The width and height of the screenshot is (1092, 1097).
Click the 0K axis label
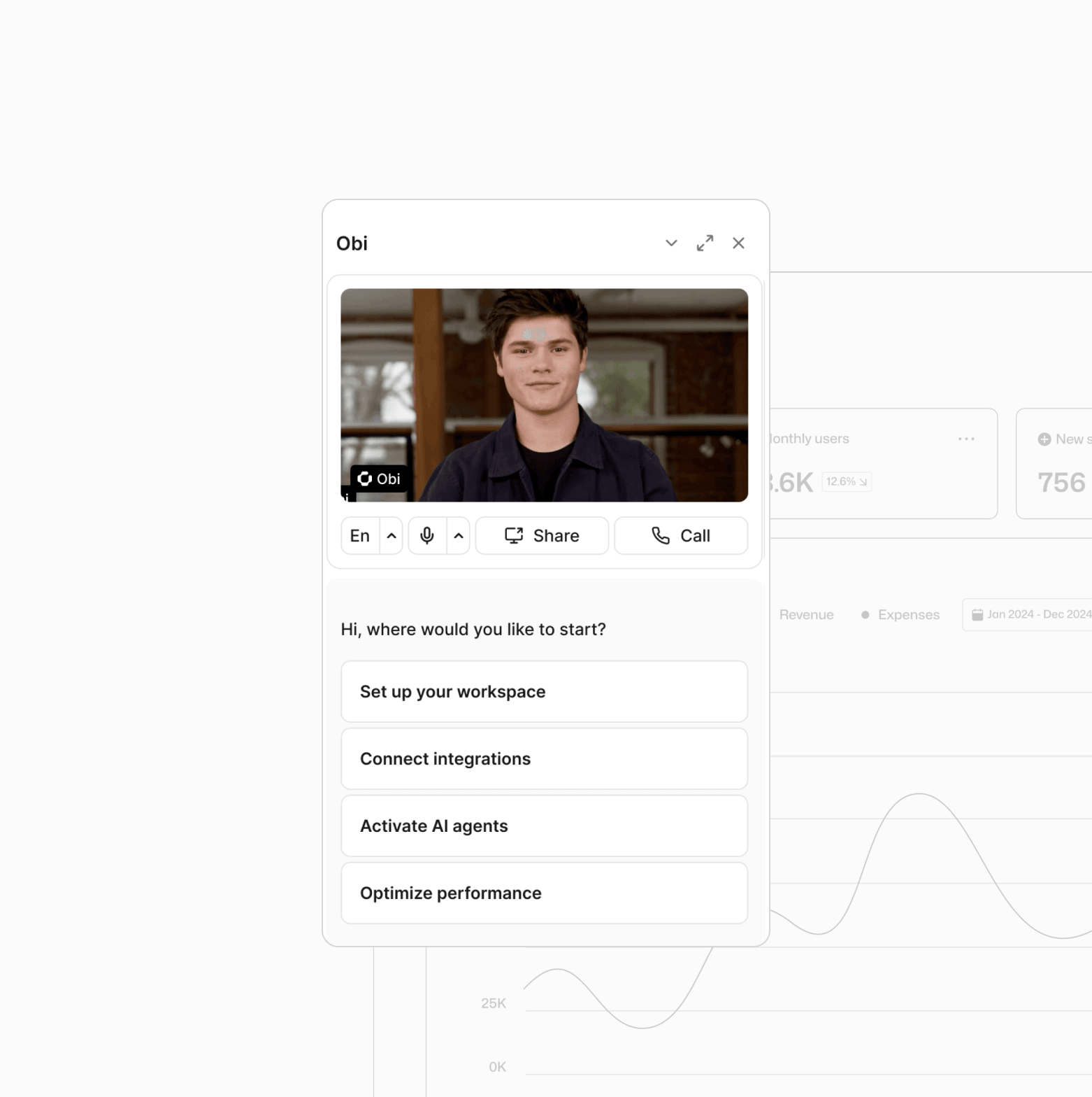497,1067
